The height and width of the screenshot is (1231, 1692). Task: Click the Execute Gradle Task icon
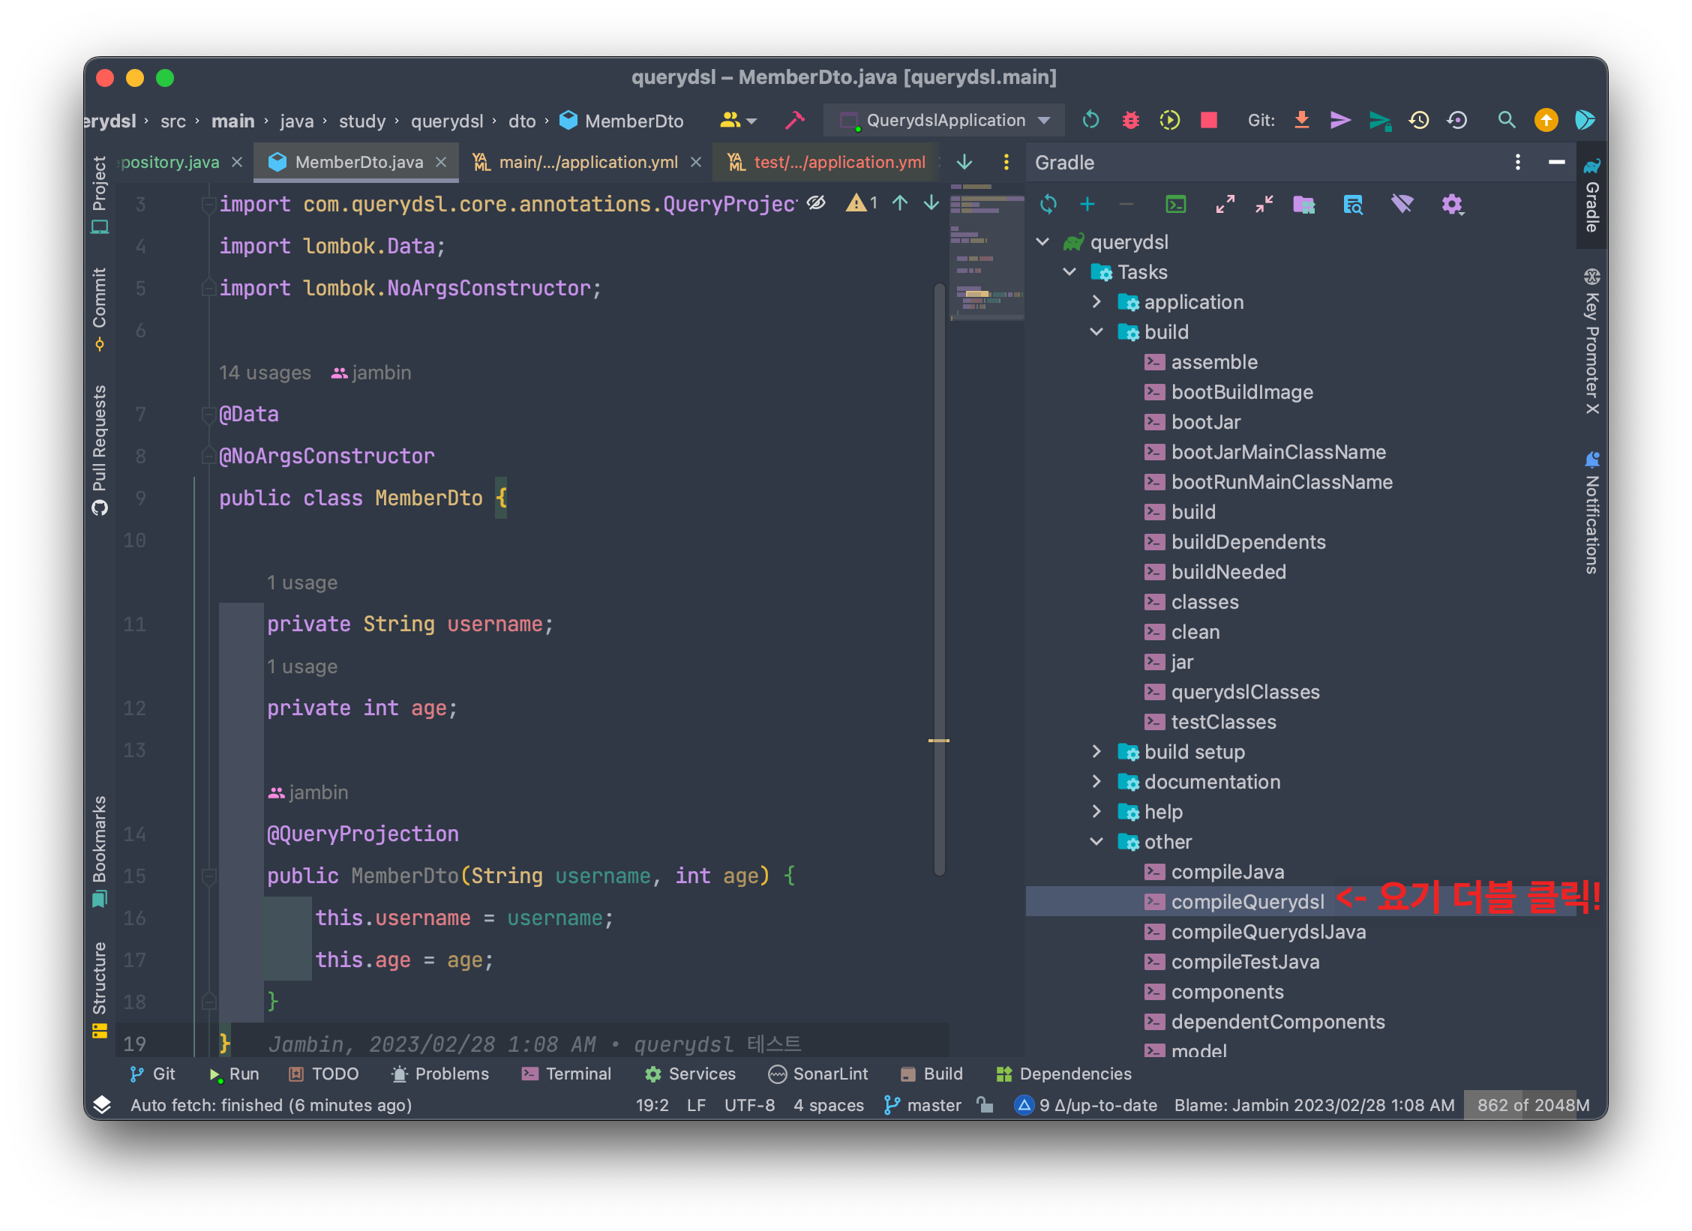pyautogui.click(x=1176, y=204)
